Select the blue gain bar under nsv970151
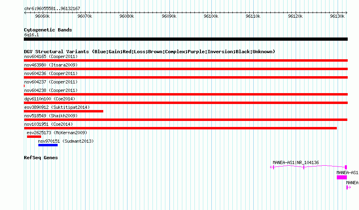 pyautogui.click(x=48, y=145)
